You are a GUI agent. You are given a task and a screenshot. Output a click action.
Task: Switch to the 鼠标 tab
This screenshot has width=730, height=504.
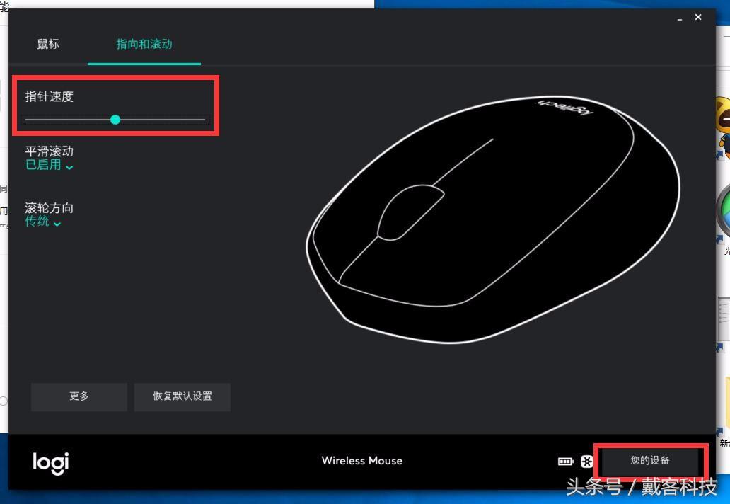pyautogui.click(x=48, y=44)
